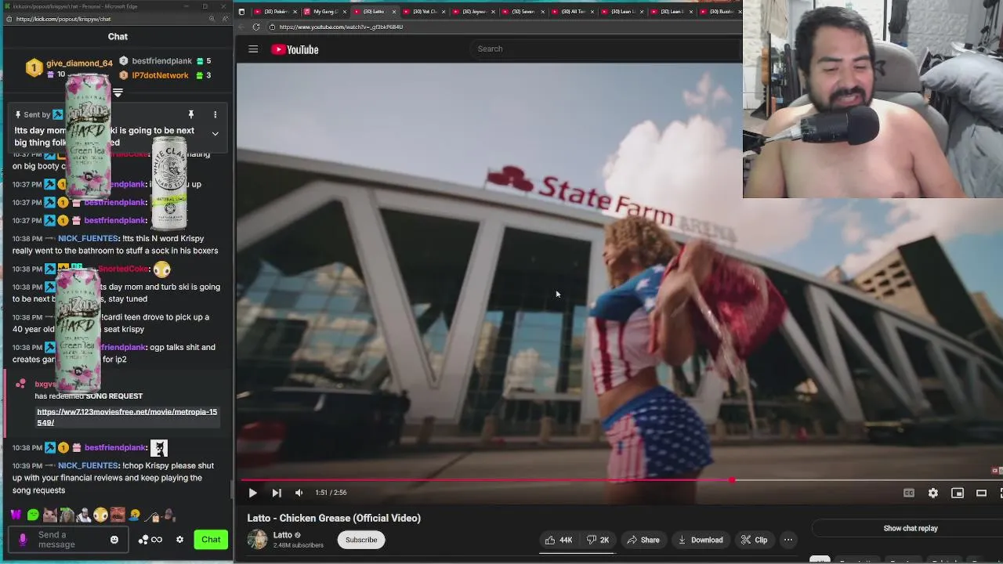Image resolution: width=1003 pixels, height=564 pixels.
Task: Switch to the '(30) All Tor' tab
Action: (x=571, y=12)
